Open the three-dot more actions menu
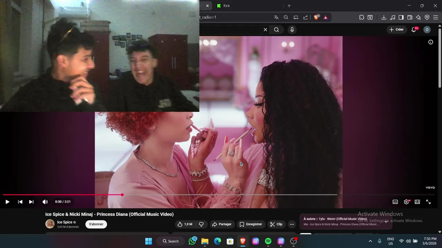Image resolution: width=442 pixels, height=248 pixels. [x=292, y=224]
